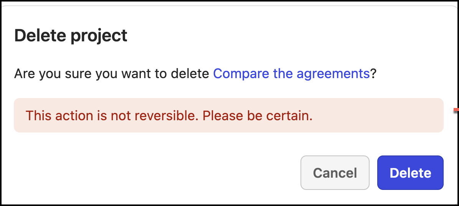Image resolution: width=459 pixels, height=206 pixels.
Task: Open the Compare the agreements link
Action: (291, 73)
